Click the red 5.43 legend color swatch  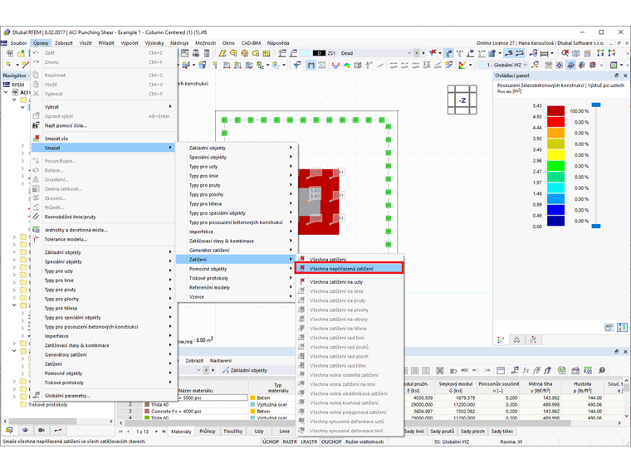(555, 111)
